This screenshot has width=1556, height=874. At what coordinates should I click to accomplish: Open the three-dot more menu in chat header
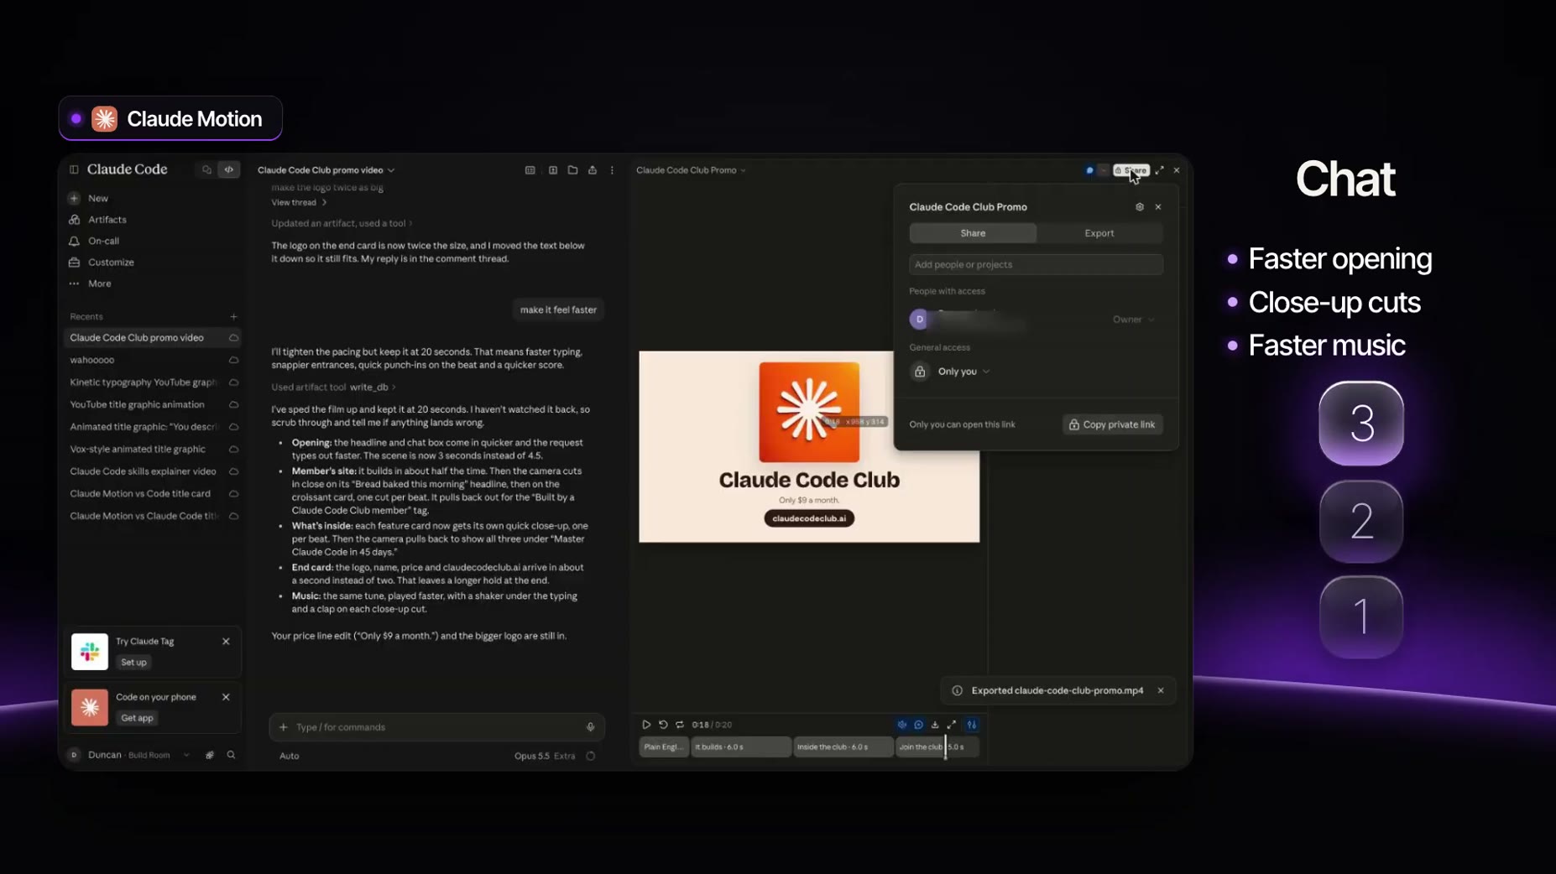click(612, 170)
